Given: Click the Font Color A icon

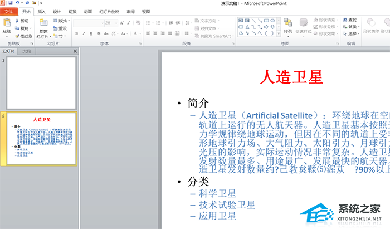Looking at the screenshot, I should (135, 33).
